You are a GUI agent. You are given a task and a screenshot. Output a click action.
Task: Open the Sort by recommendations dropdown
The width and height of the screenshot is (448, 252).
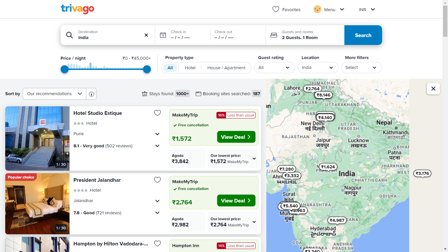coord(54,94)
